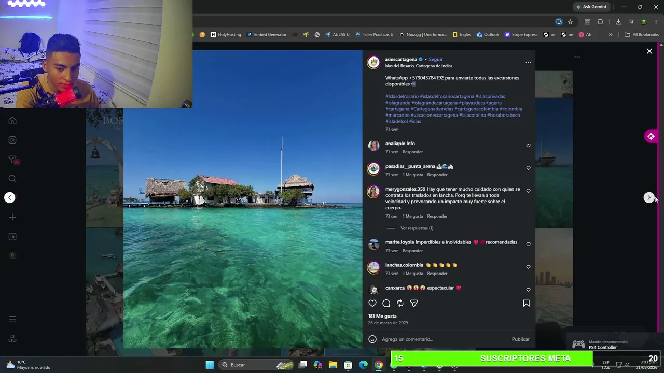Open merygonzalez.359 profile link

(x=405, y=189)
